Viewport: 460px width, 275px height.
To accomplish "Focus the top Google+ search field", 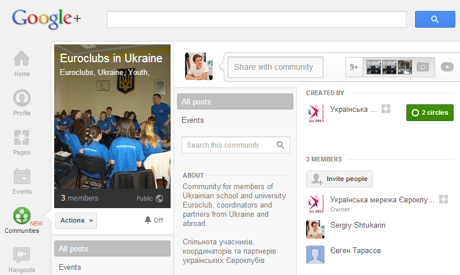I will 257,20.
